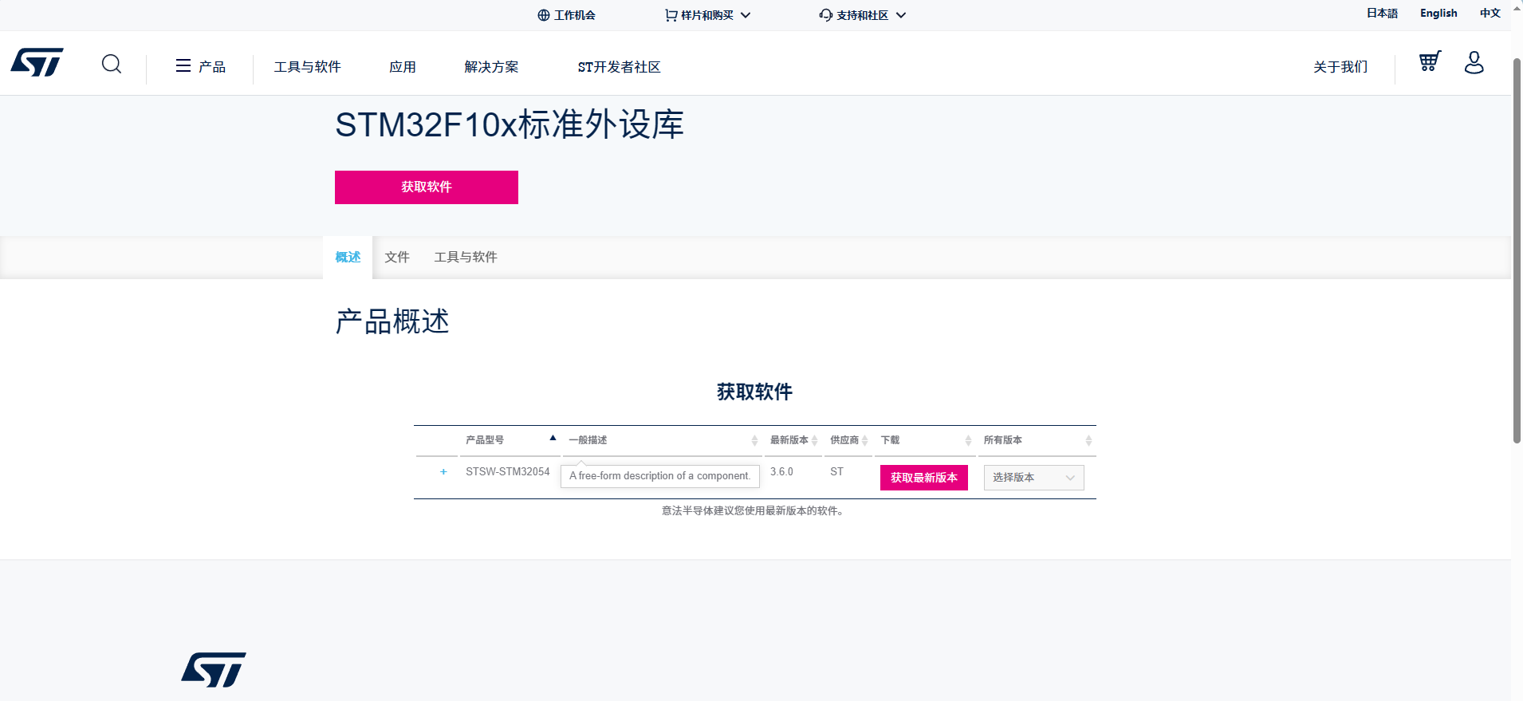
Task: Sort the 所有版本 column
Action: click(1088, 440)
